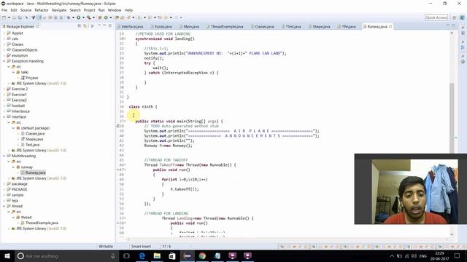Toggle Link with Editor in Package Explorer
This screenshot has height=262, width=467.
point(85,26)
